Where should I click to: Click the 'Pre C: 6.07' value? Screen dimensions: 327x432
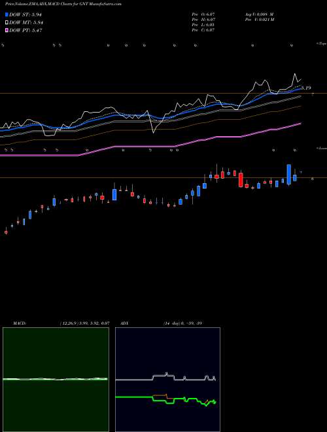tap(203, 30)
